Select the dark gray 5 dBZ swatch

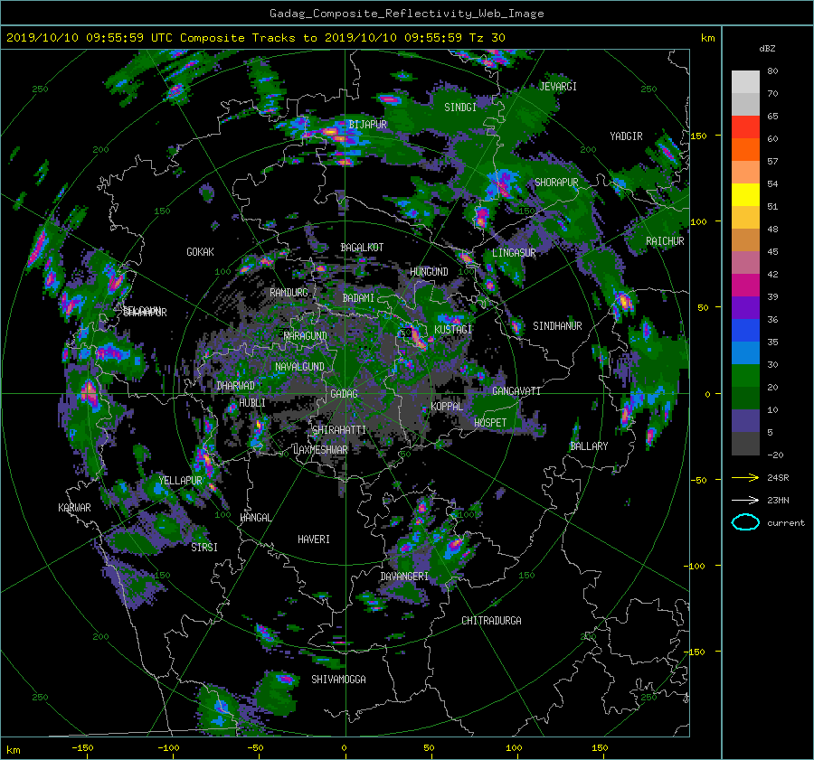[x=745, y=444]
